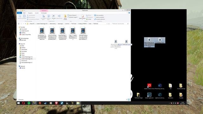203x114 pixels.
Task: Open Zuletzt besucht in Favoriten
Action: [x=24, y=31]
